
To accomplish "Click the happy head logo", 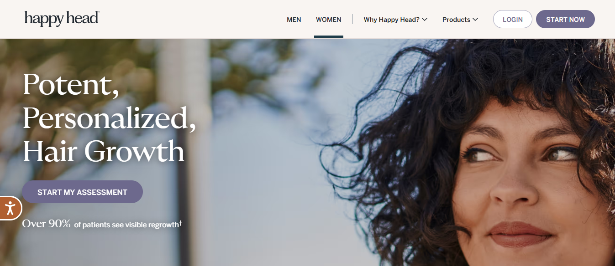I will 62,19.
